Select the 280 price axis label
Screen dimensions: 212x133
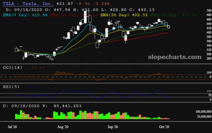209,59
